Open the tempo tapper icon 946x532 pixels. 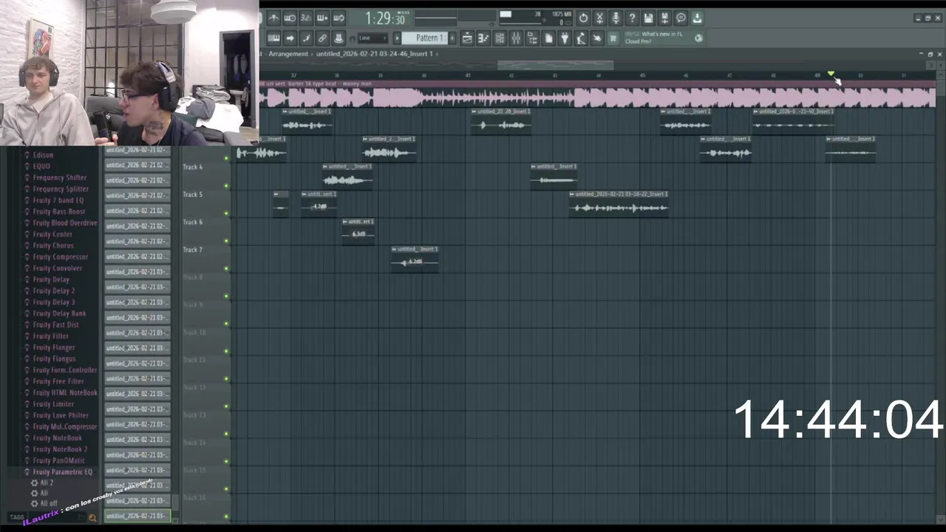tap(581, 38)
